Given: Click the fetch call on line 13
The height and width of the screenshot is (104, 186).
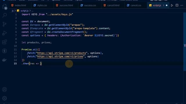Looking at the screenshot, I should pos(31,57).
